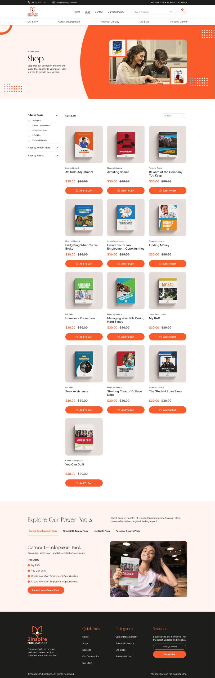Expand Filter by Reader Type
Image resolution: width=215 pixels, height=678 pixels.
43,148
